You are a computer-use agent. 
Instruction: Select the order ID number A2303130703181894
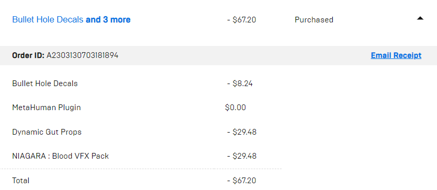coord(82,55)
